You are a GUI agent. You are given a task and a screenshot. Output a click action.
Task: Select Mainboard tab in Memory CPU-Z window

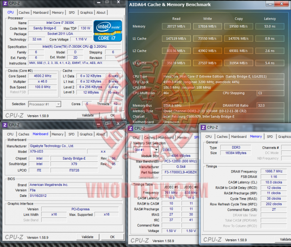tap(239, 137)
